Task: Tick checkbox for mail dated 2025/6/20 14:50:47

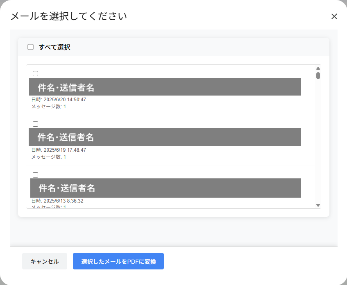Action: pyautogui.click(x=35, y=73)
